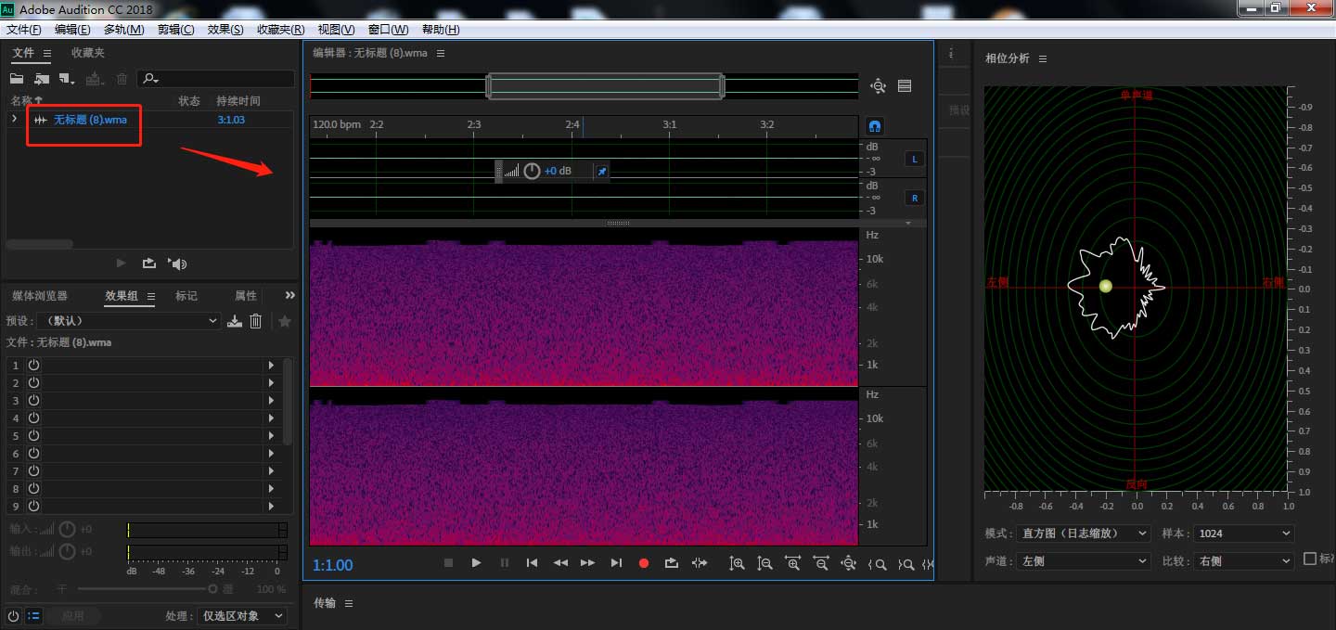Screen dimensions: 1336x630
Task: Toggle power for effect slot 1
Action: 34,366
